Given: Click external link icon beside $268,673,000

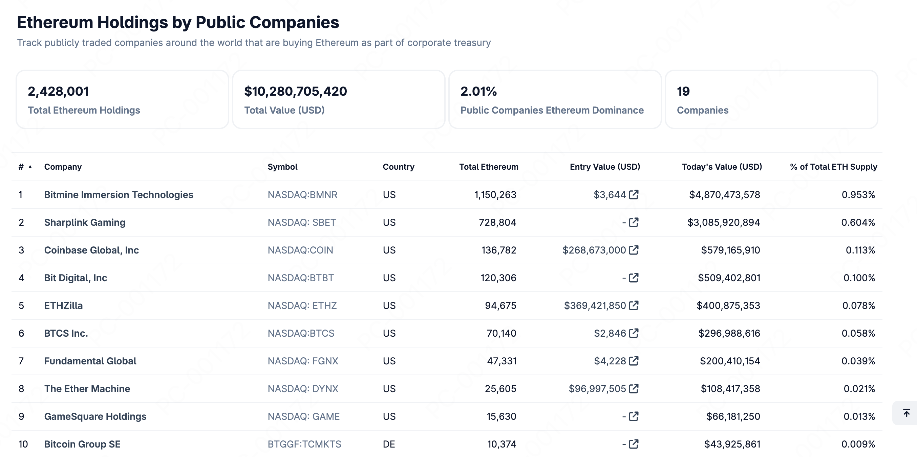Looking at the screenshot, I should coord(634,250).
